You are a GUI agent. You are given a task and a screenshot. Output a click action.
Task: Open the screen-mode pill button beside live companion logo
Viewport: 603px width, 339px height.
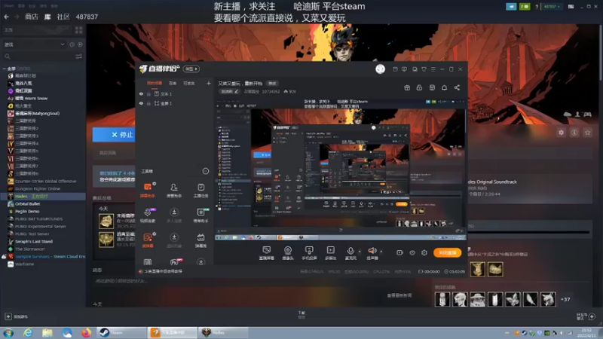(191, 69)
